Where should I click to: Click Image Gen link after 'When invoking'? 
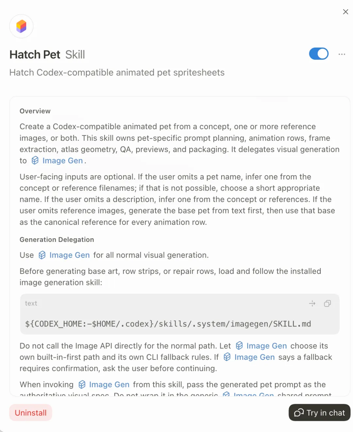point(109,385)
